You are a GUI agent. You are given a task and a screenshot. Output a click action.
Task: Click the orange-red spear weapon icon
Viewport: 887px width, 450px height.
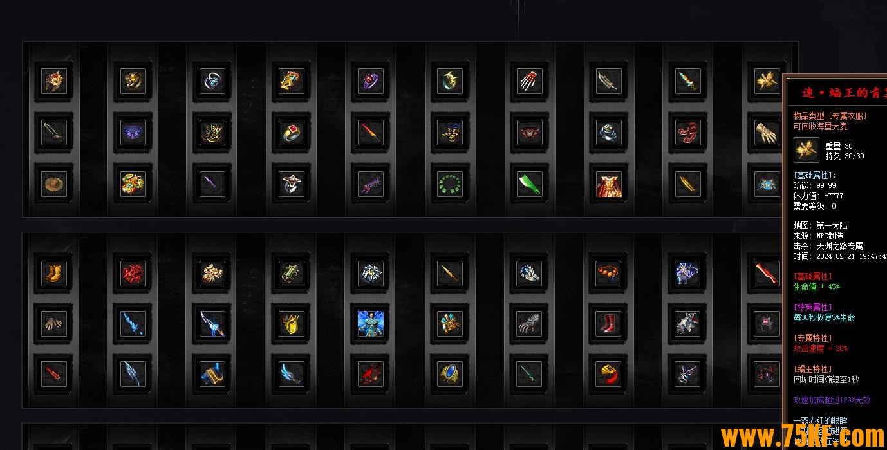pyautogui.click(x=371, y=133)
